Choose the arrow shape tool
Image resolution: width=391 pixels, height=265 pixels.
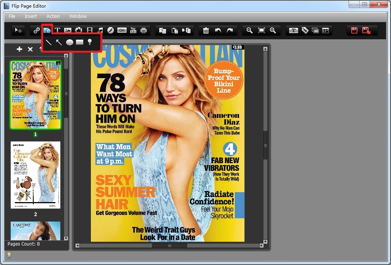pos(59,42)
